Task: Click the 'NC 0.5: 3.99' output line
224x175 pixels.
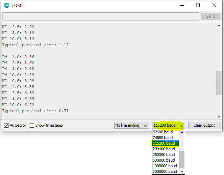Action: tap(18, 81)
